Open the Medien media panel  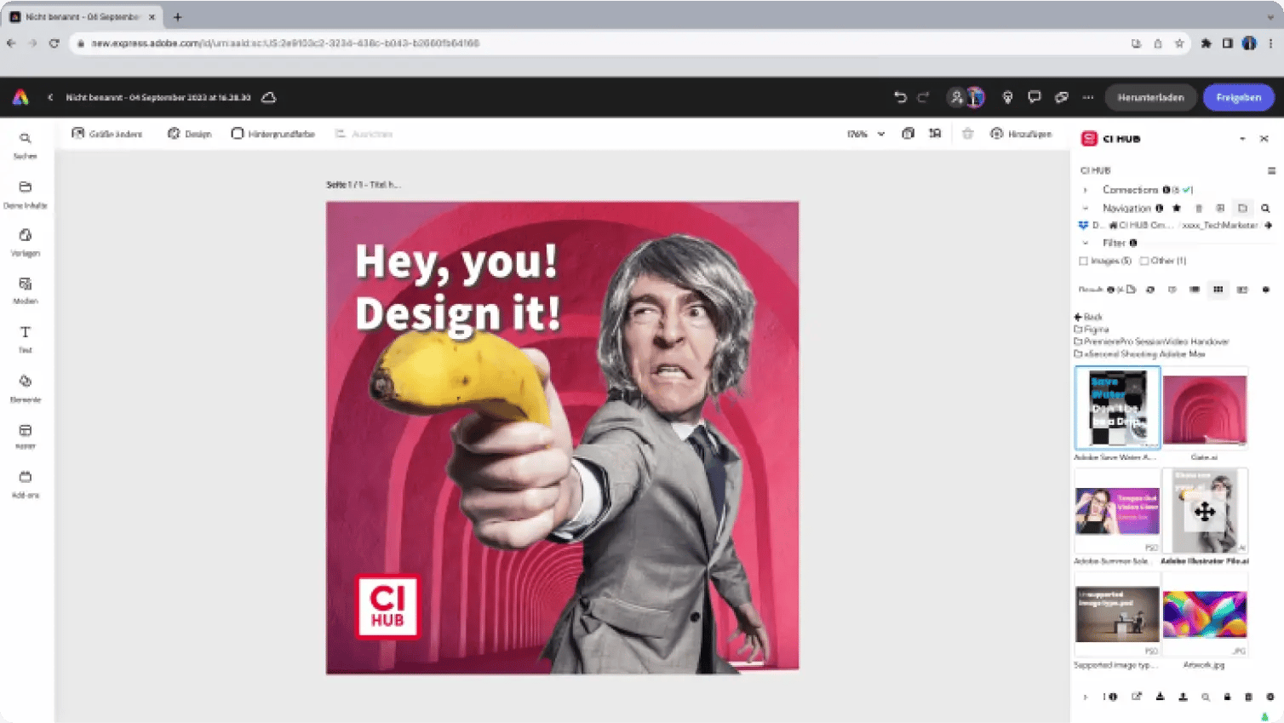click(26, 290)
